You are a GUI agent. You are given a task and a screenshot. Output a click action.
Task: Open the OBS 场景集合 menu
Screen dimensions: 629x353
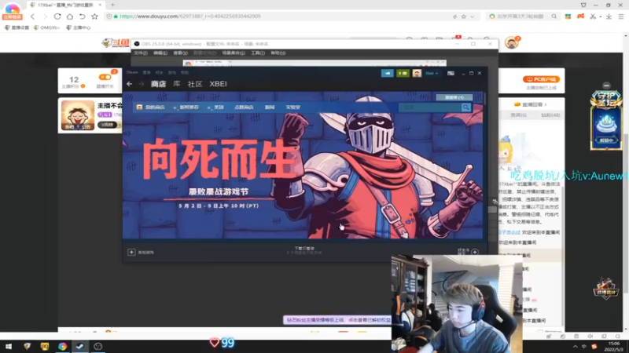point(234,53)
